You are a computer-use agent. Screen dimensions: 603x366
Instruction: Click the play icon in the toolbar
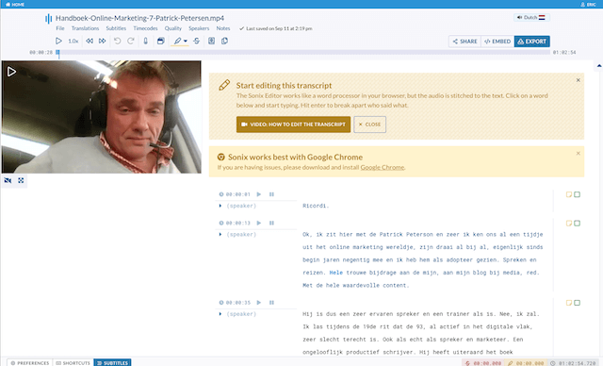(58, 41)
